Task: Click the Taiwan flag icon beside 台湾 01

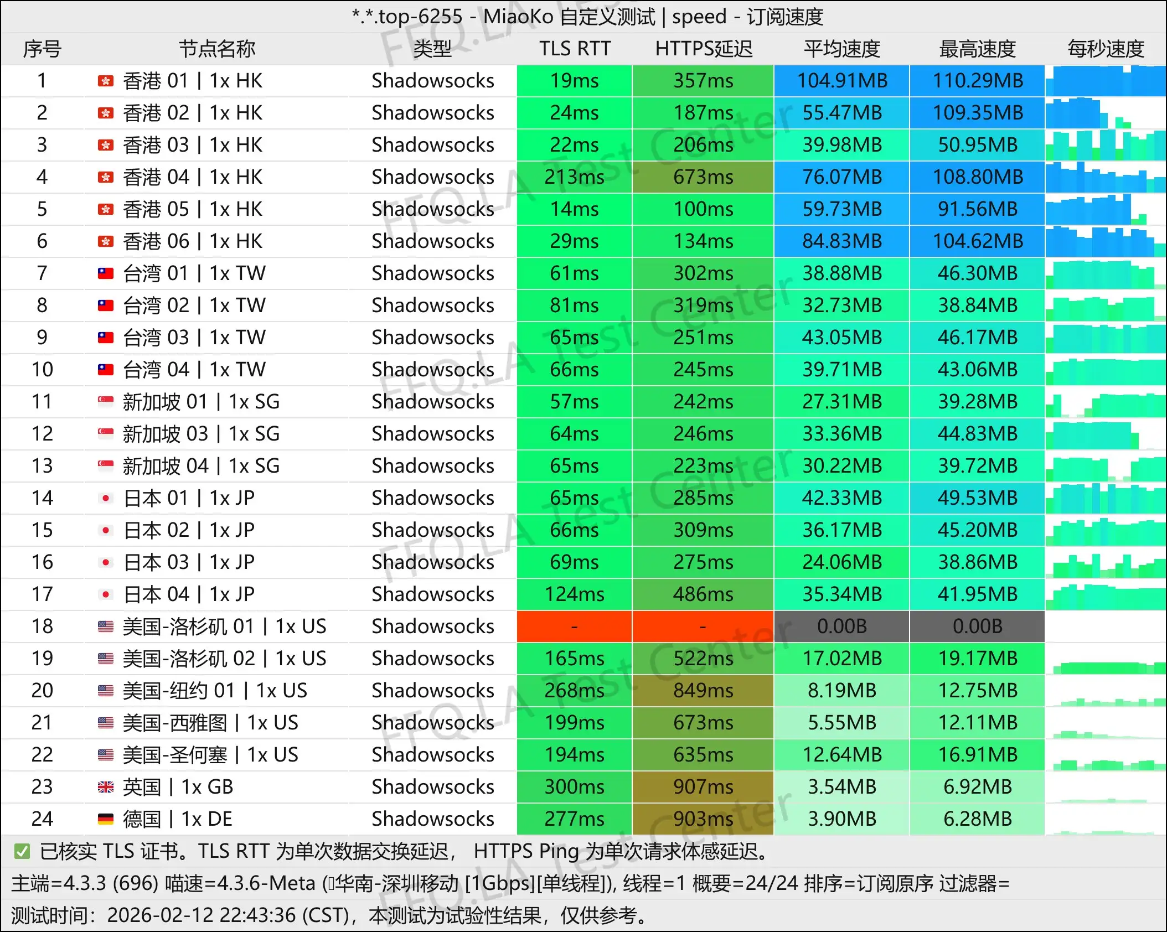Action: pyautogui.click(x=105, y=273)
